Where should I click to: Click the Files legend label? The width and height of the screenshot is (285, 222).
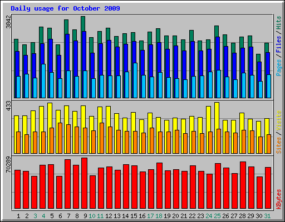(x=278, y=44)
